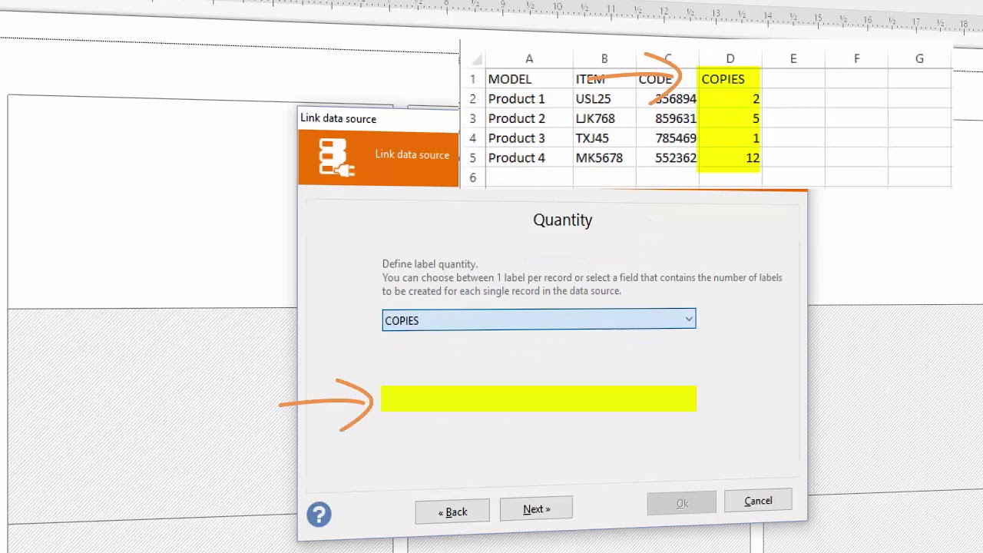Click the Product 2 cell
This screenshot has width=983, height=553.
click(529, 118)
